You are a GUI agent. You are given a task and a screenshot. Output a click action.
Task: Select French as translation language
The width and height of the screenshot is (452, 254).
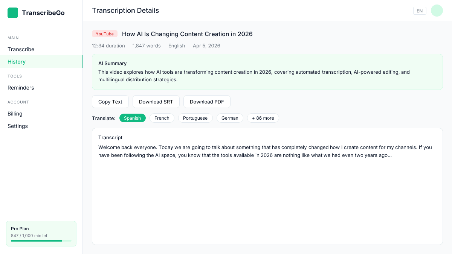tap(162, 118)
